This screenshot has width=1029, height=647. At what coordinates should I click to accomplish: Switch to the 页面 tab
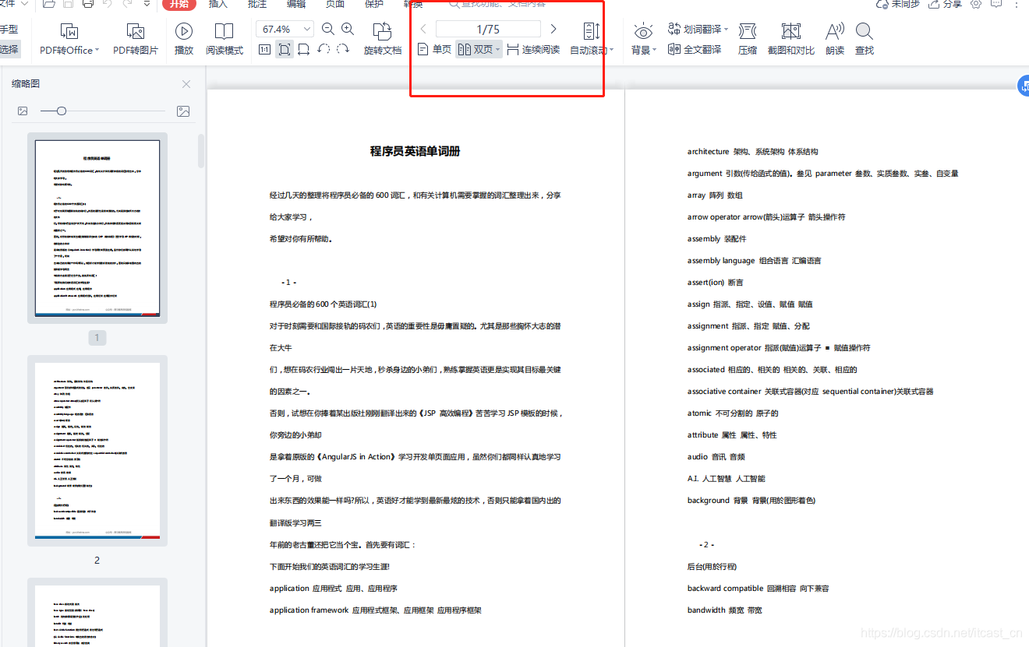coord(335,4)
